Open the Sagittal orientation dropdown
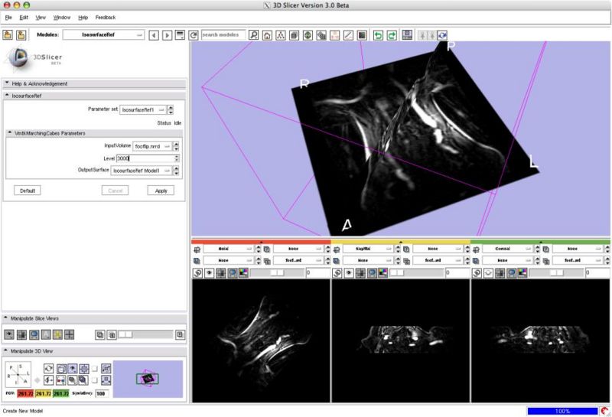The image size is (612, 417). (x=369, y=249)
